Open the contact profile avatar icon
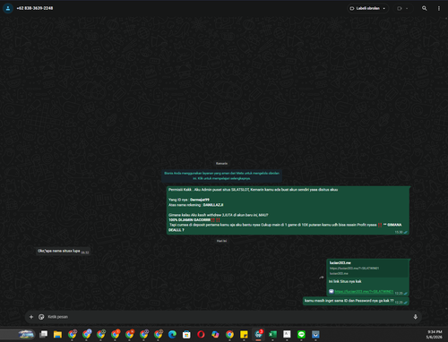 (8, 8)
